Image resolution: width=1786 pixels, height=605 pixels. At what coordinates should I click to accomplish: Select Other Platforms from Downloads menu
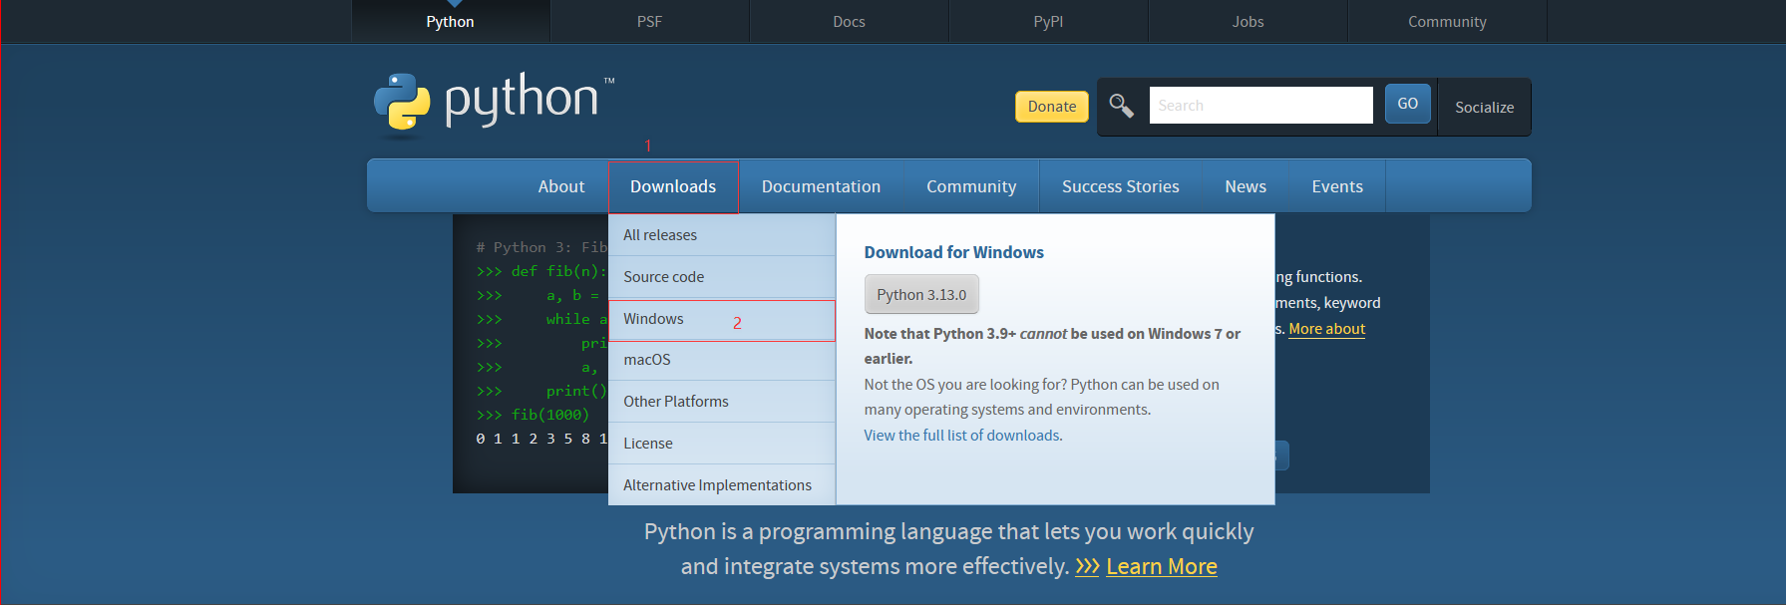point(722,402)
